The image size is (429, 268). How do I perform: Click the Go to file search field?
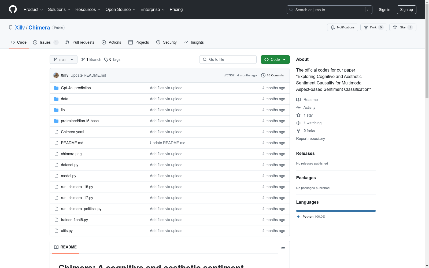point(228,59)
